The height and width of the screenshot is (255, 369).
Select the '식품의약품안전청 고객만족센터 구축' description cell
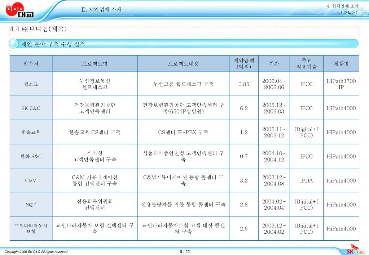[183, 156]
